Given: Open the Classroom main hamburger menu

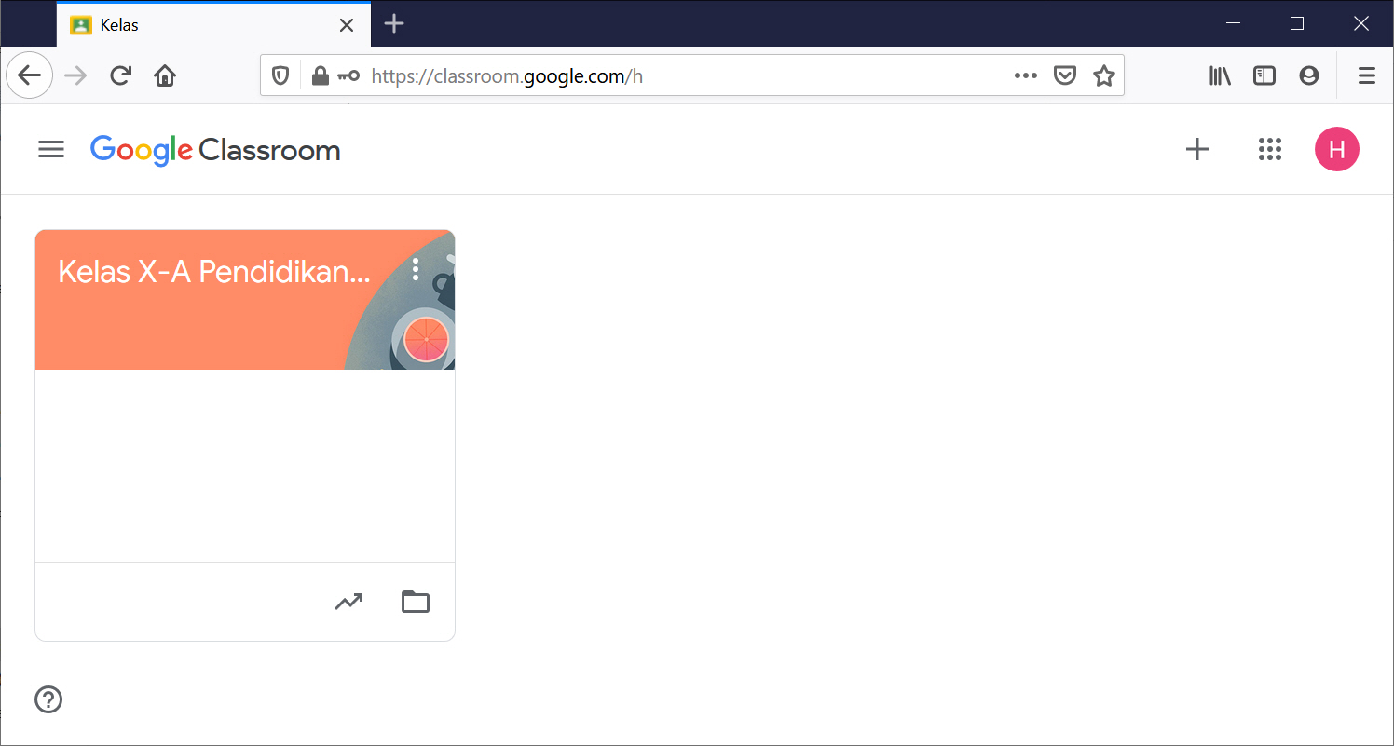Looking at the screenshot, I should coord(51,149).
